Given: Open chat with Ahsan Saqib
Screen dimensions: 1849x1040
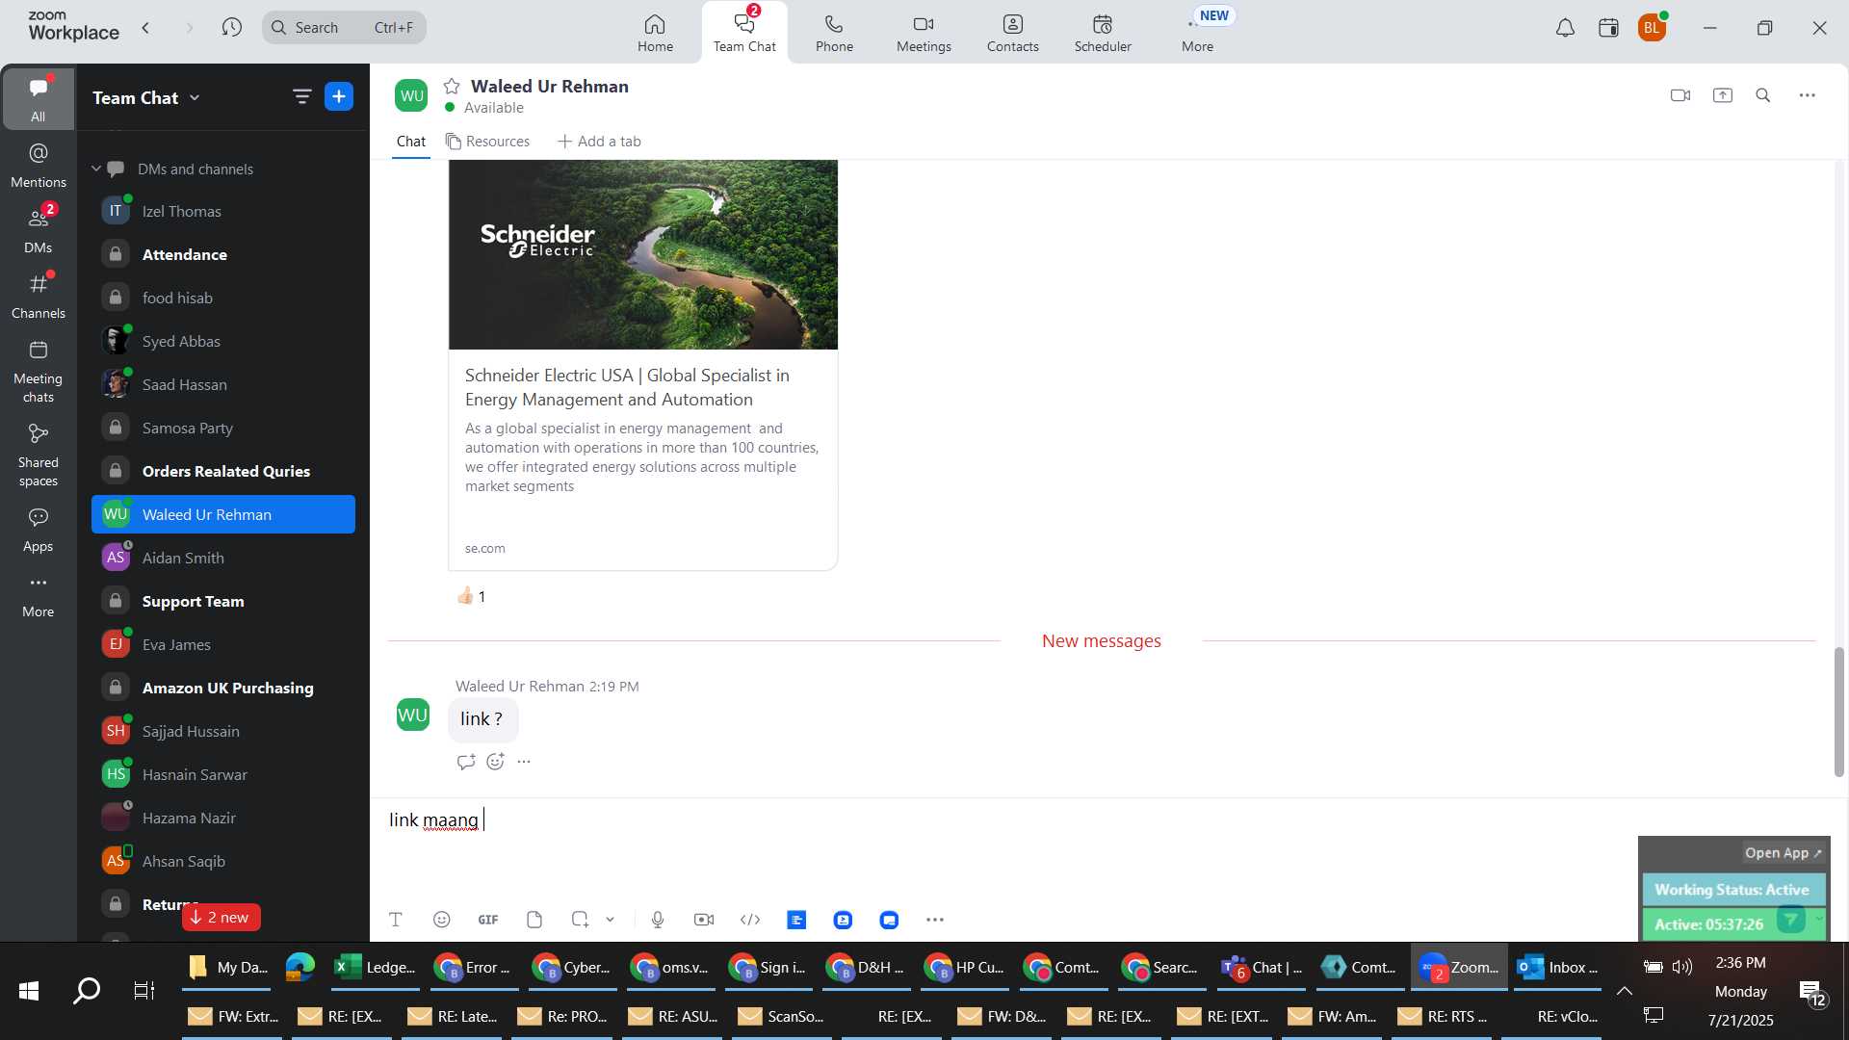Looking at the screenshot, I should click(223, 861).
